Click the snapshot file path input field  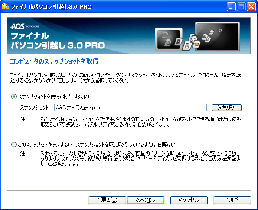pyautogui.click(x=131, y=108)
